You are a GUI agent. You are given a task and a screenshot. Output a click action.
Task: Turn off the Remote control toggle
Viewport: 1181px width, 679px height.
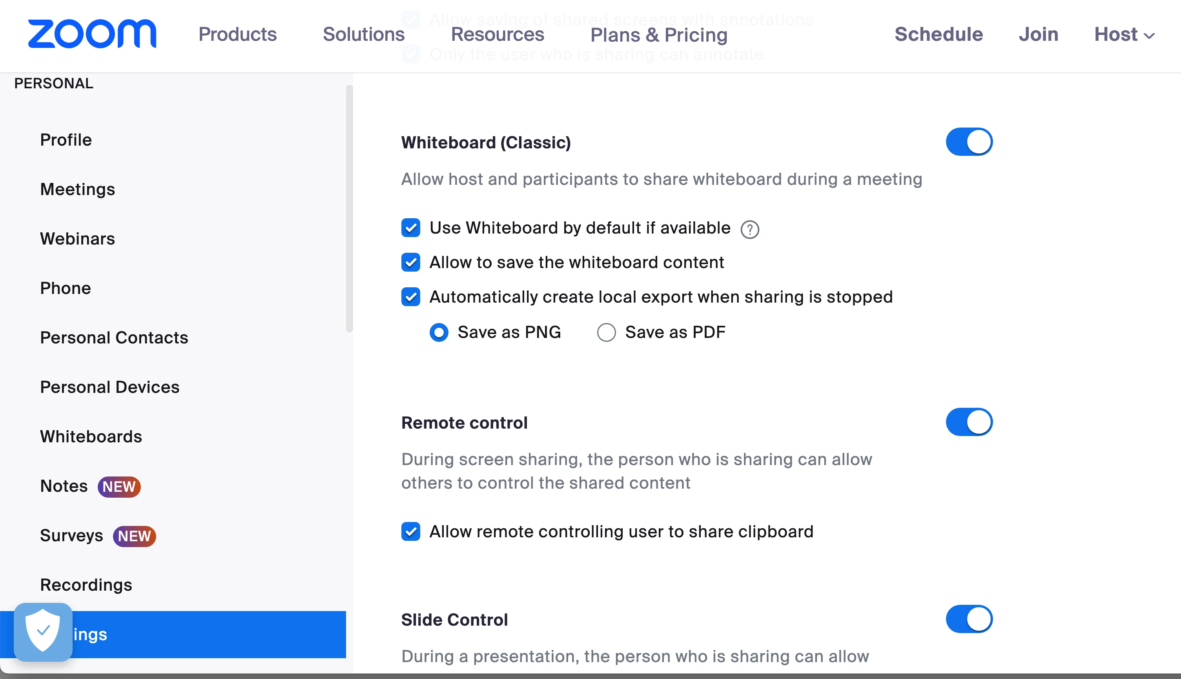968,422
